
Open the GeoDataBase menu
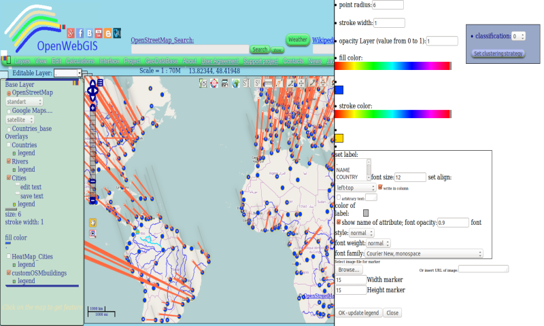click(161, 61)
